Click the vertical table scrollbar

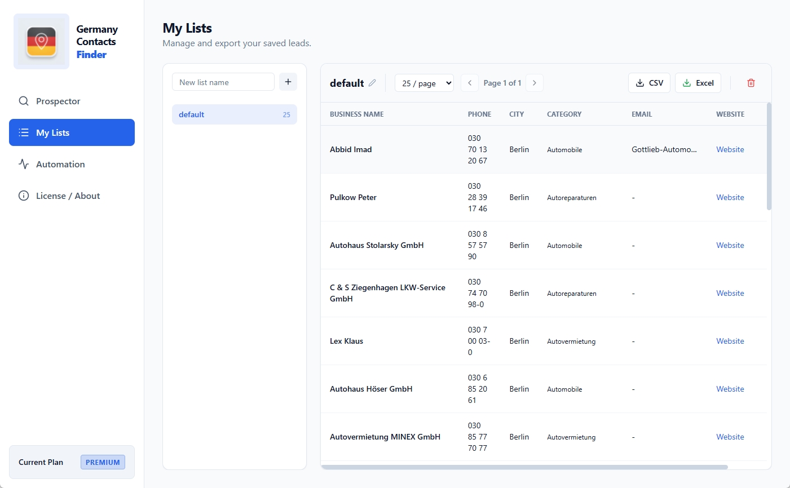[769, 156]
